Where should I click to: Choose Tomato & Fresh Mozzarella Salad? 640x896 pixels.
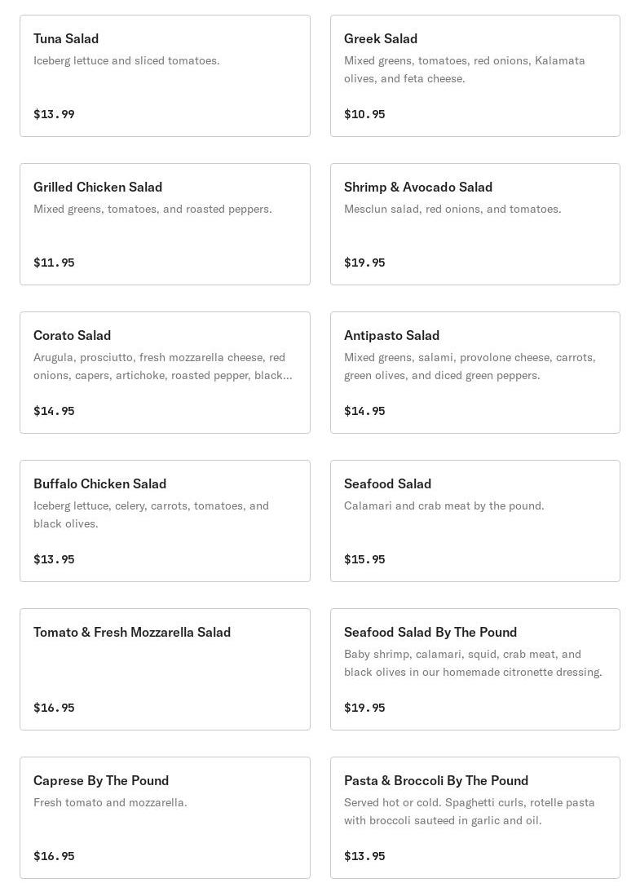(166, 669)
